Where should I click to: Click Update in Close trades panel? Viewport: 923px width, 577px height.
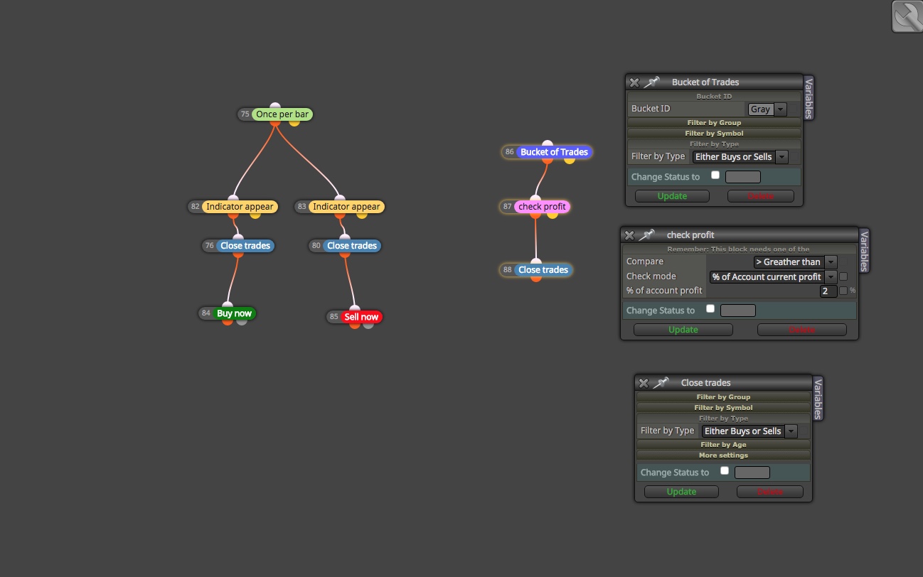681,492
